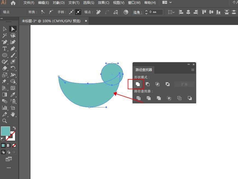Viewport: 238px width, 179px height.
Task: Open the 对象(O) menu
Action: pos(59,2)
